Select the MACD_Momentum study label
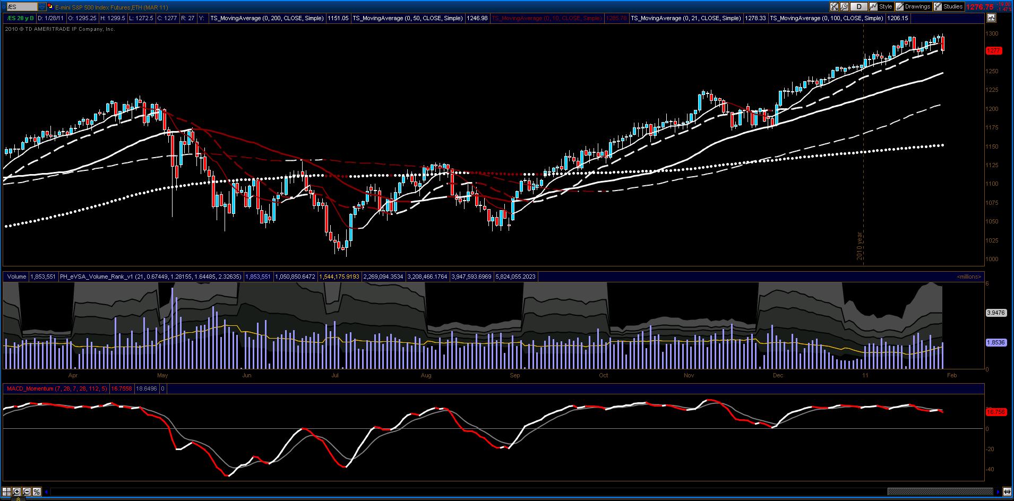The height and width of the screenshot is (501, 1014). pyautogui.click(x=57, y=388)
